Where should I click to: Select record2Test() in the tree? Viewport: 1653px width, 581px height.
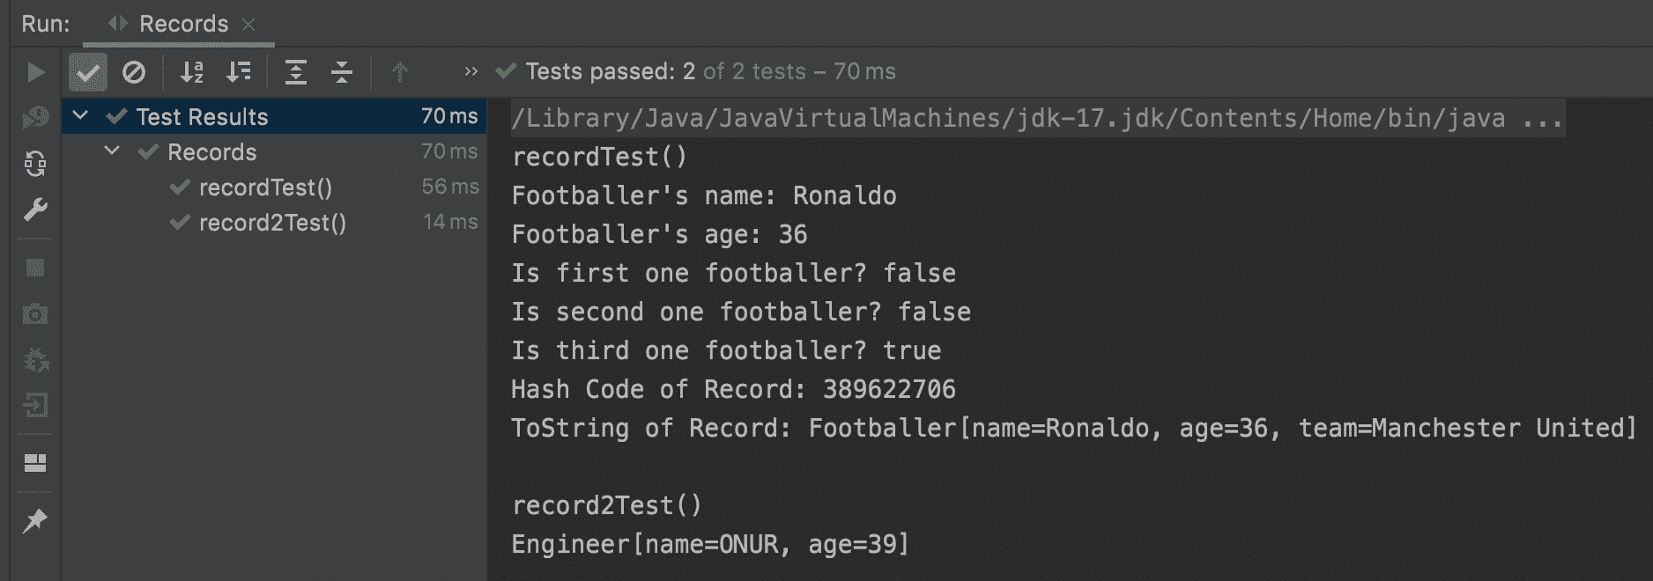click(x=271, y=223)
